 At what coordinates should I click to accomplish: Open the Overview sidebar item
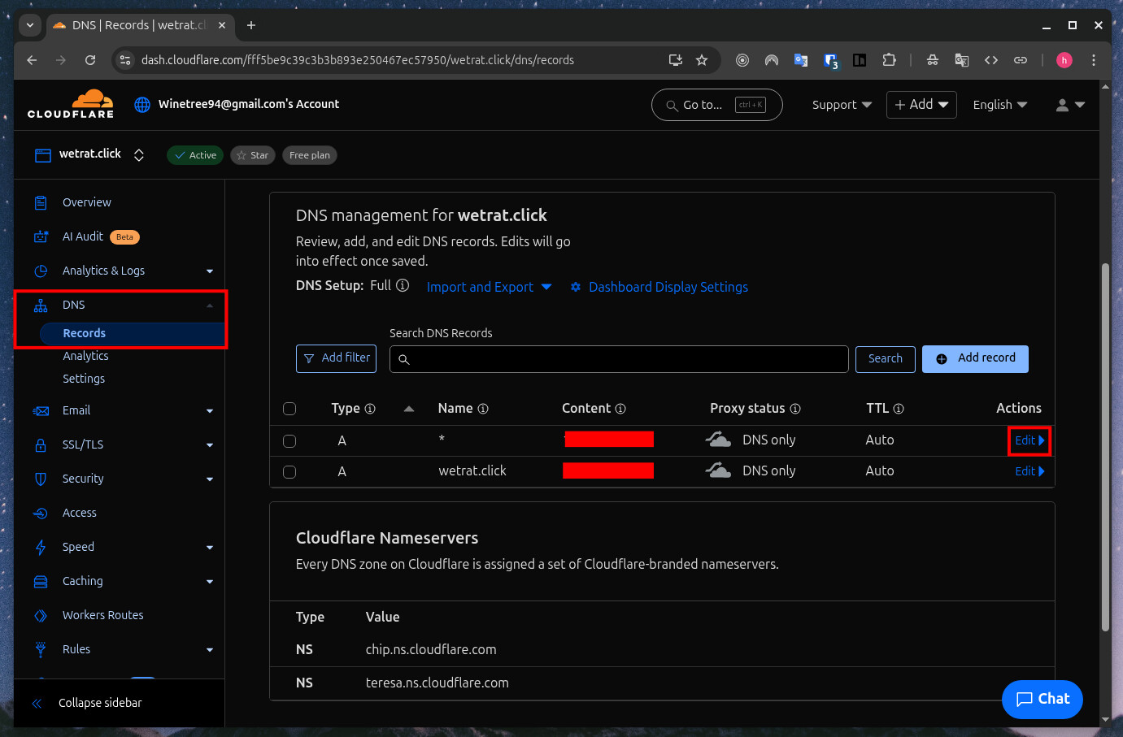pyautogui.click(x=87, y=202)
